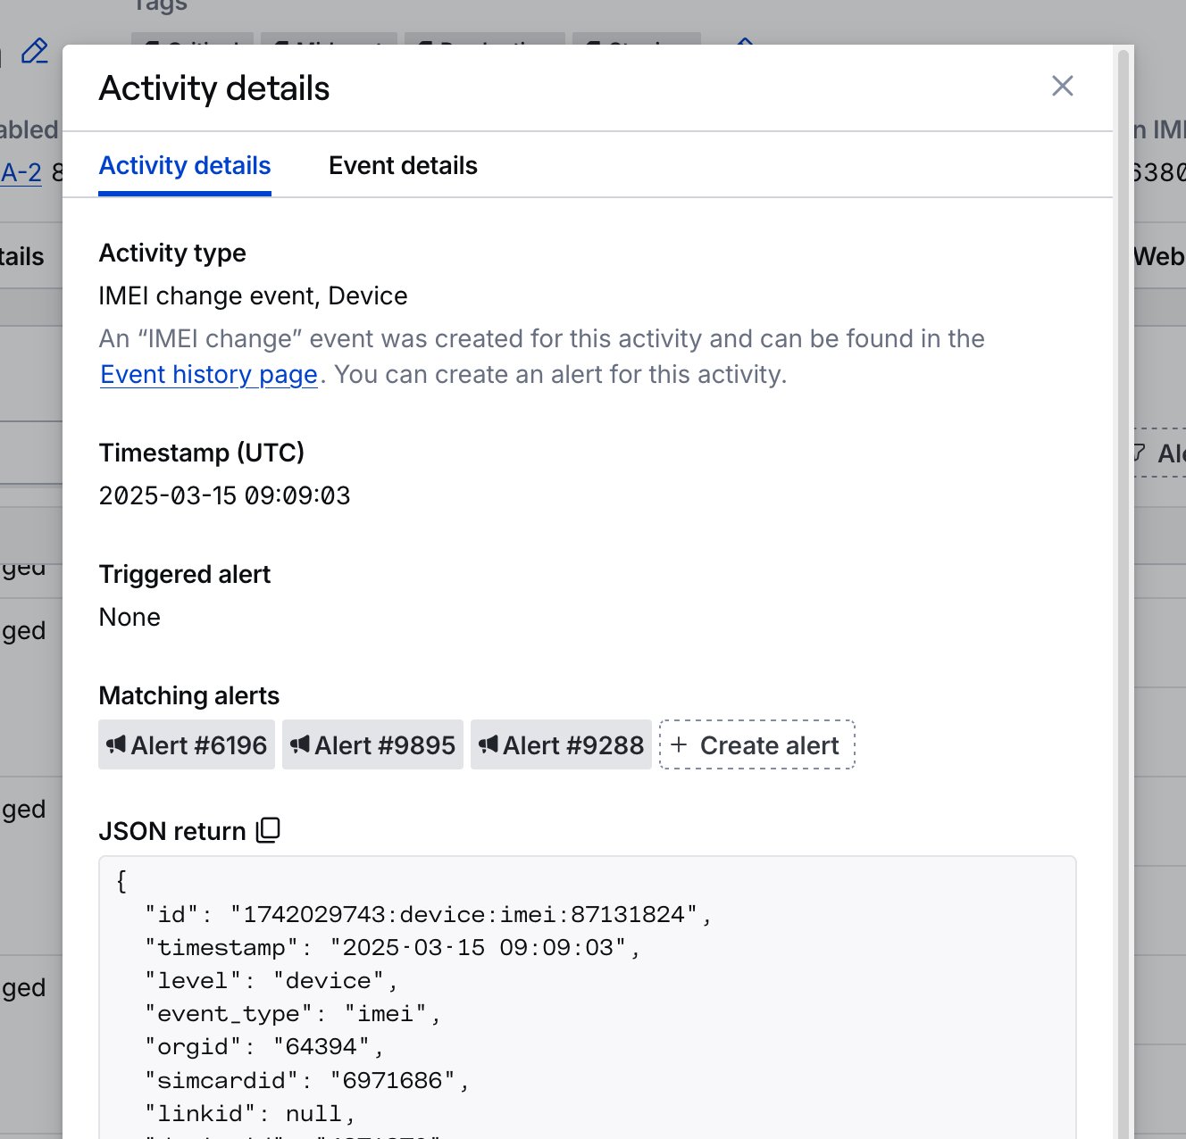Click the megaphone icon on Alert #9895

[300, 744]
